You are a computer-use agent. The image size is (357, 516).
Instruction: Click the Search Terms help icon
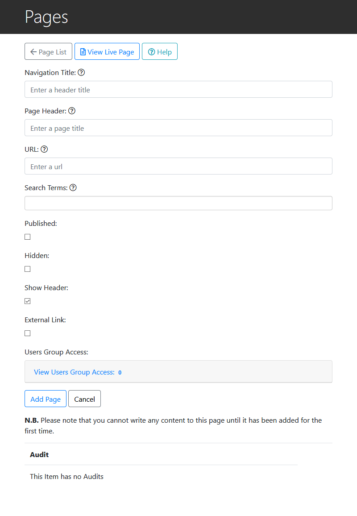pos(73,187)
